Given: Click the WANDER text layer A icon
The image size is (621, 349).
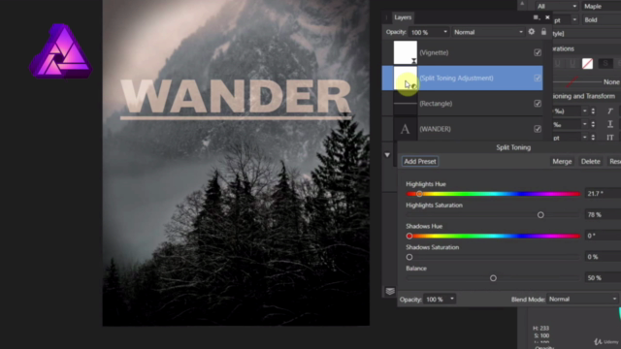Looking at the screenshot, I should (x=405, y=129).
